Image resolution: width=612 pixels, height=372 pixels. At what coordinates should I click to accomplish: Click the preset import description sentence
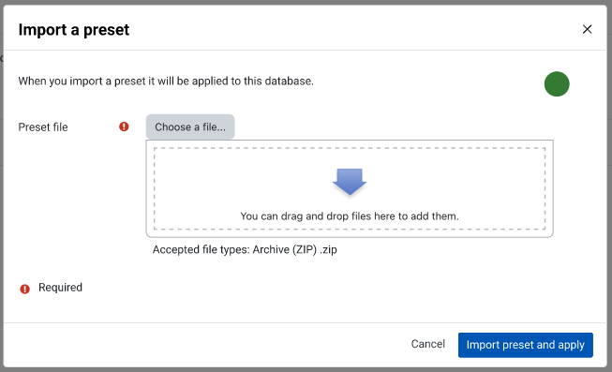coord(166,82)
